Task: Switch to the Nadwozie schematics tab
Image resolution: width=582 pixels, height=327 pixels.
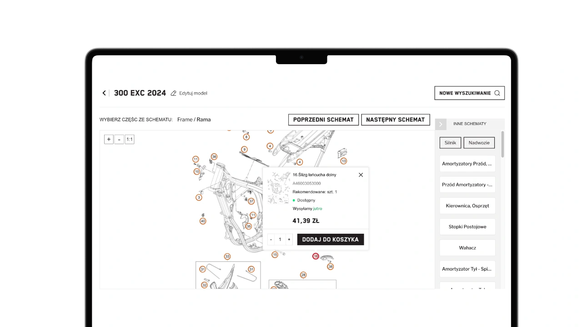Action: tap(479, 143)
